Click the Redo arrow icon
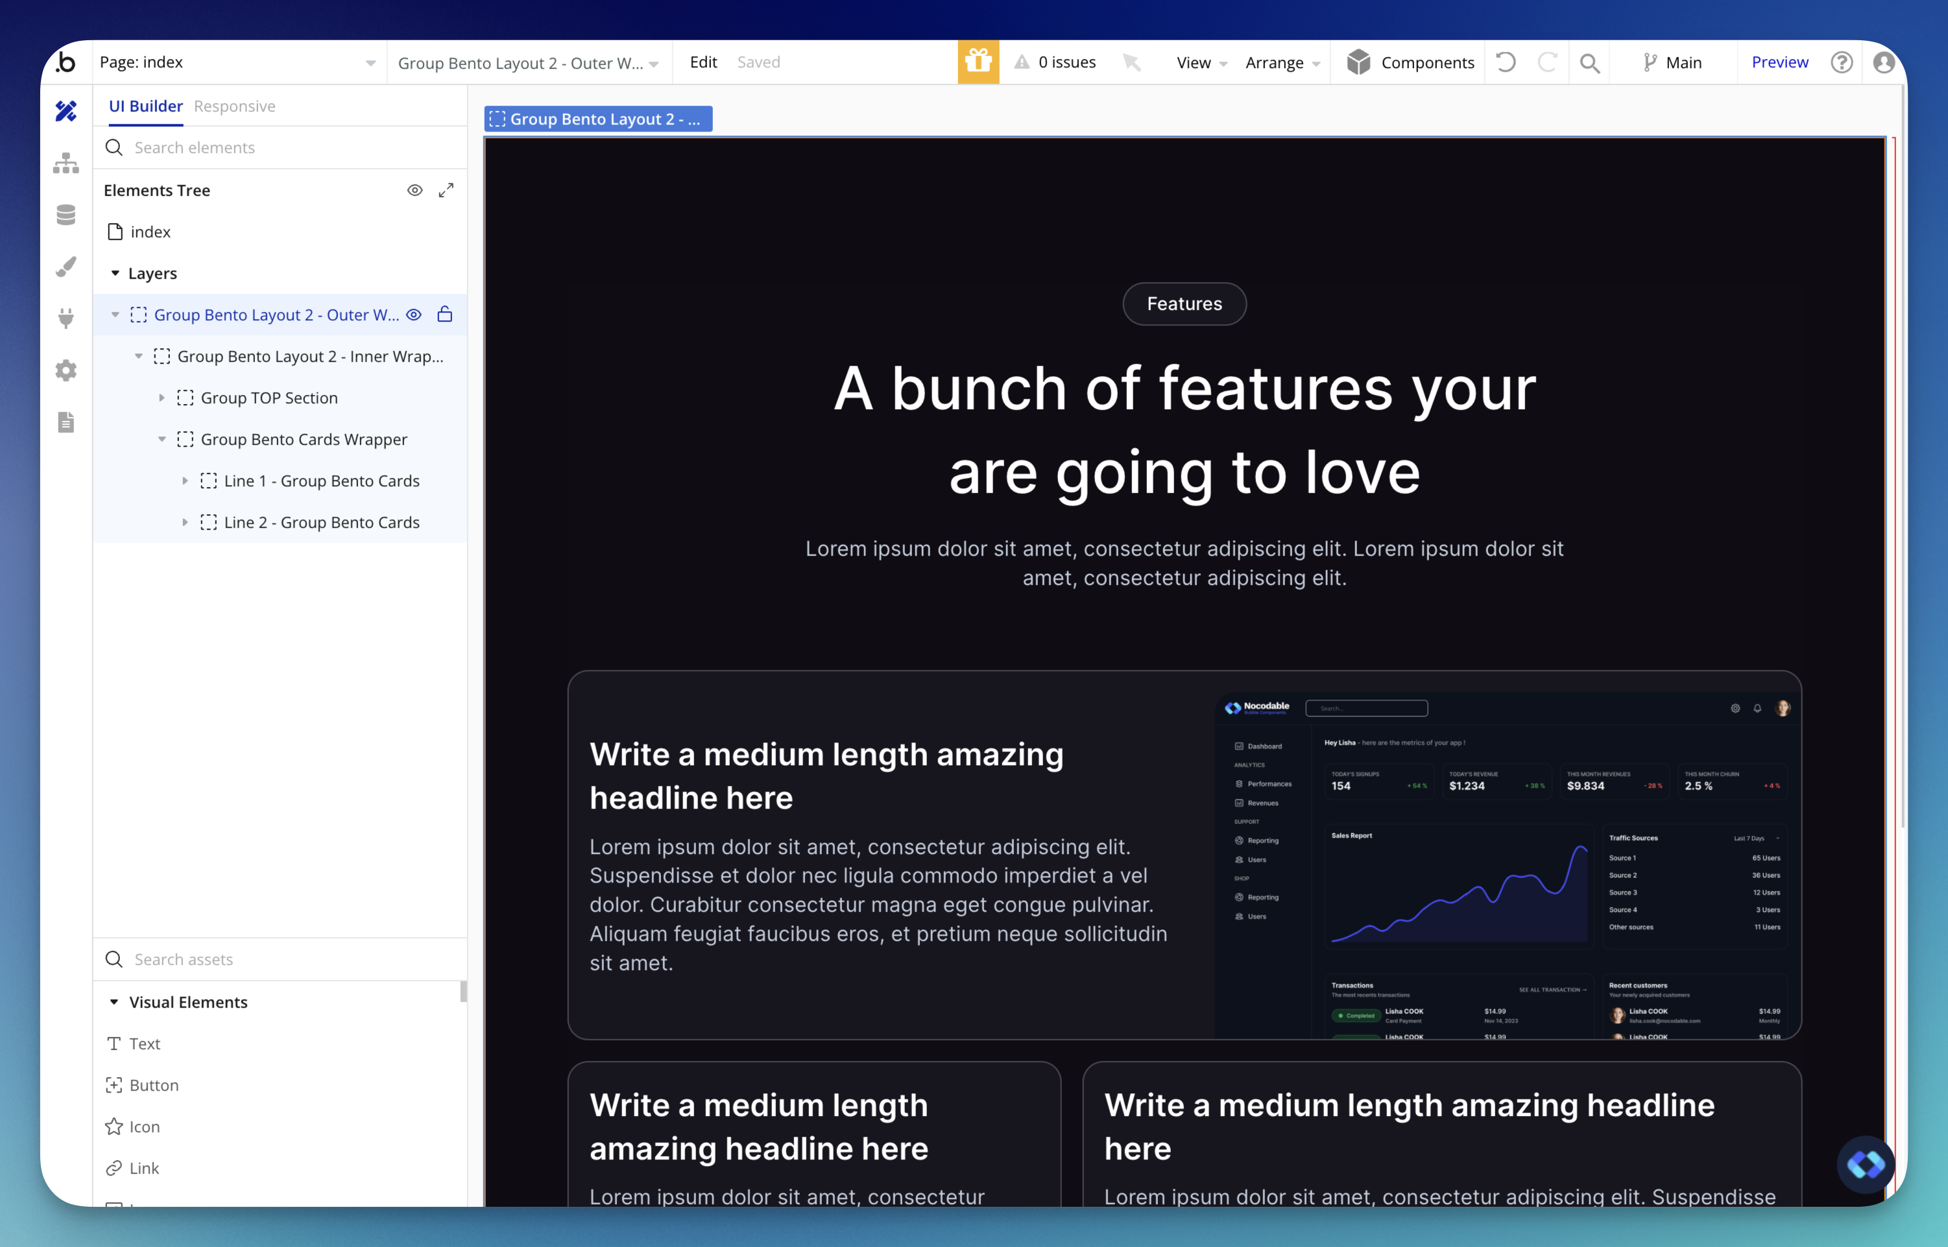The image size is (1948, 1247). tap(1547, 62)
